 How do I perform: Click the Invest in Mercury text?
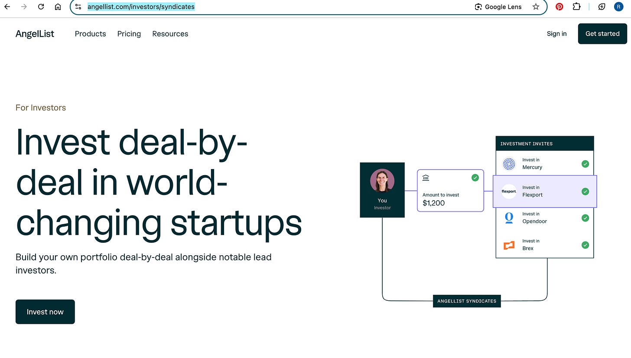click(x=532, y=163)
